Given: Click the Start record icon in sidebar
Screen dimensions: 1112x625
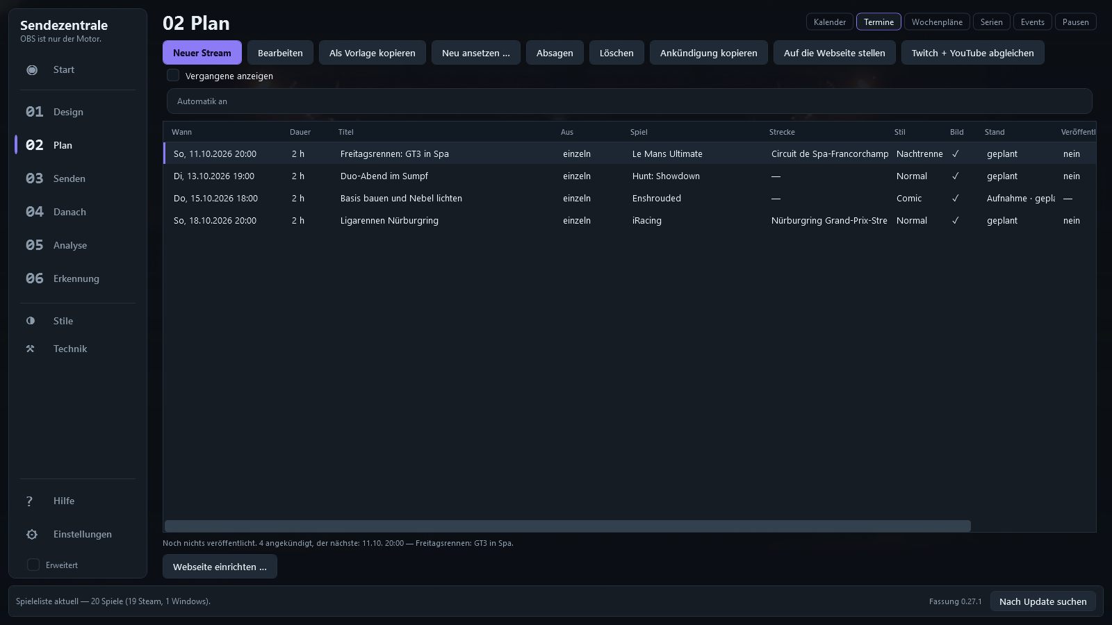Looking at the screenshot, I should click(x=32, y=69).
